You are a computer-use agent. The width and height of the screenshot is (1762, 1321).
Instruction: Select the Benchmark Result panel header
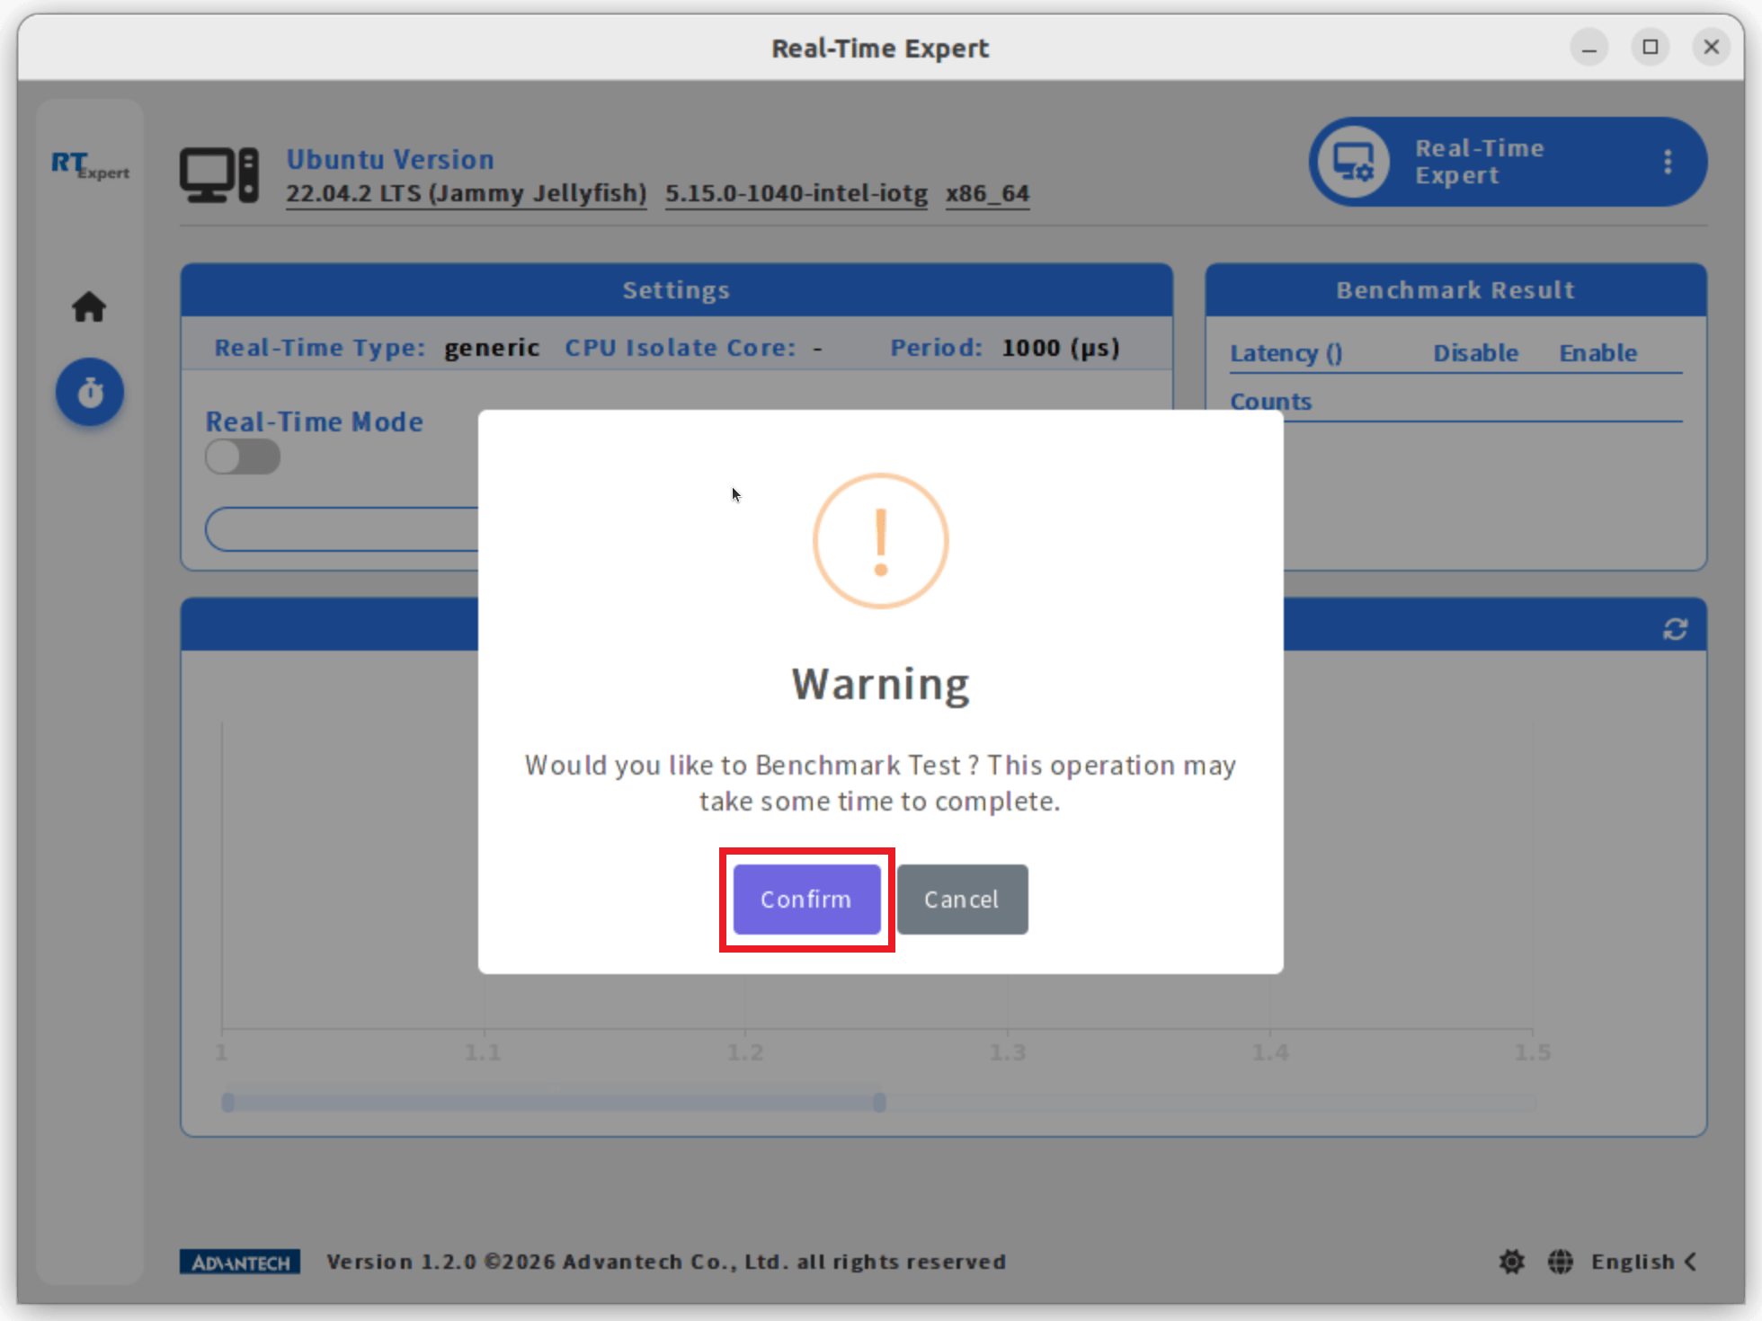coord(1455,289)
